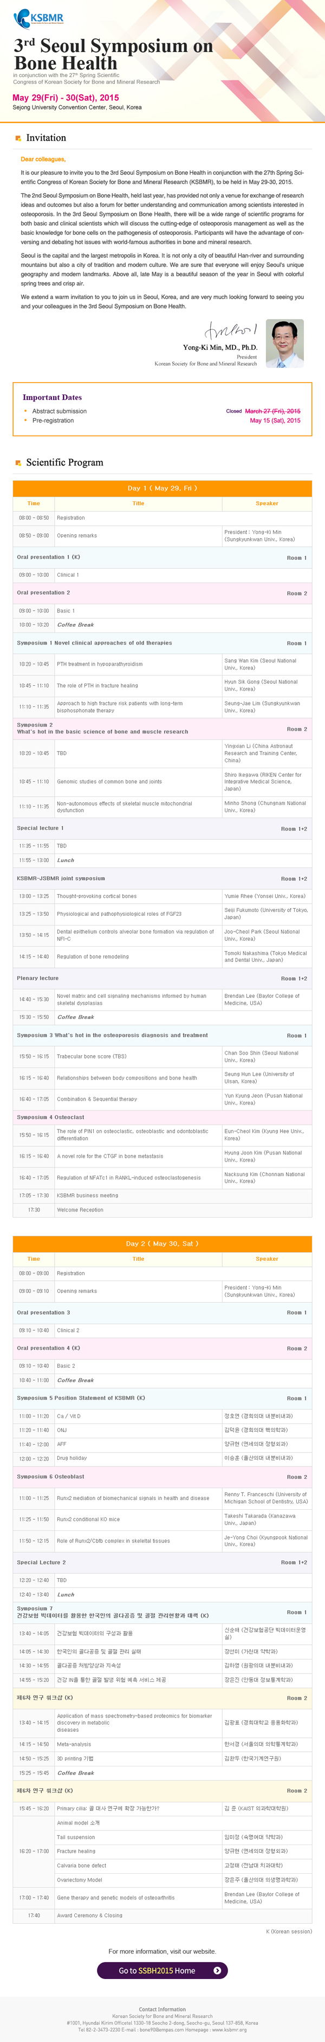
Task: Click the president's handwritten signature image
Action: 231,330
